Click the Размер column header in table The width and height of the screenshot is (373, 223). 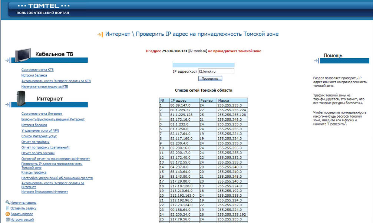pyautogui.click(x=207, y=101)
